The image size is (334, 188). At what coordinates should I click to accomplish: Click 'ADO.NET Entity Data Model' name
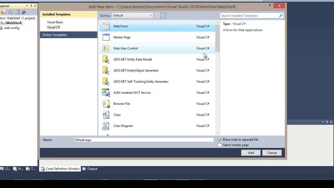click(x=133, y=60)
